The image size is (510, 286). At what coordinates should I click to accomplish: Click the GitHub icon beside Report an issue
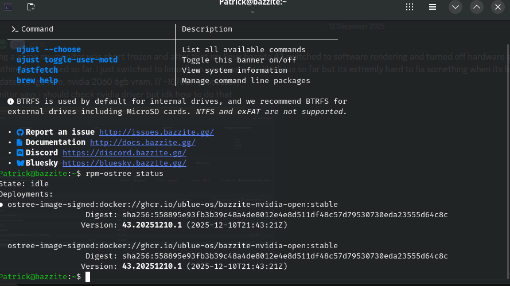click(x=20, y=132)
